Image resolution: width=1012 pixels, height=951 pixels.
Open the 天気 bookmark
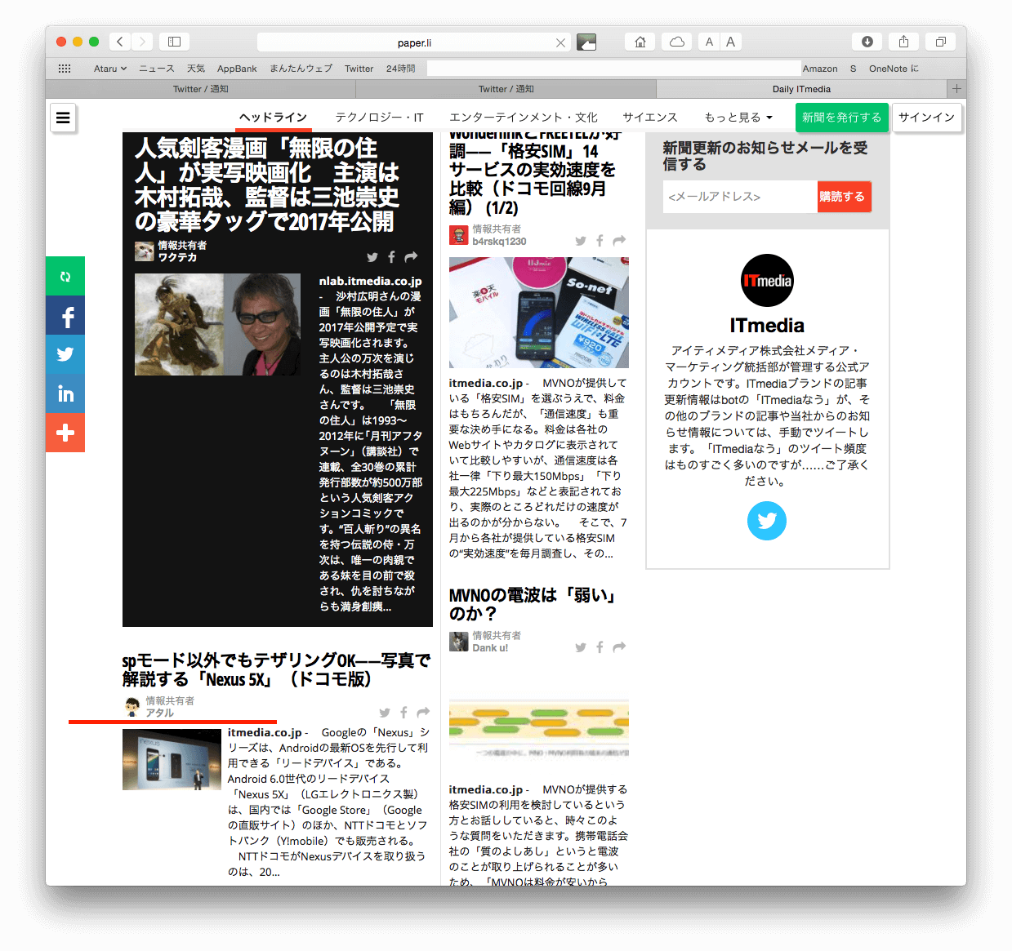point(196,69)
